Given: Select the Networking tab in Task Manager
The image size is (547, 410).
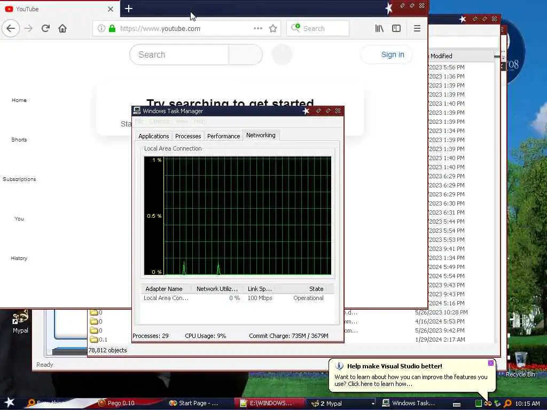Looking at the screenshot, I should [x=261, y=135].
